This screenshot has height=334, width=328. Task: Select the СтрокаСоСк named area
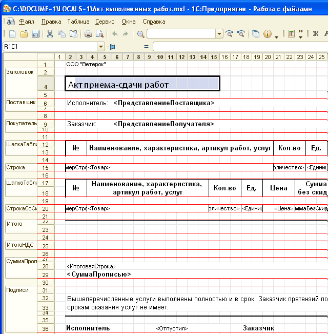21,208
